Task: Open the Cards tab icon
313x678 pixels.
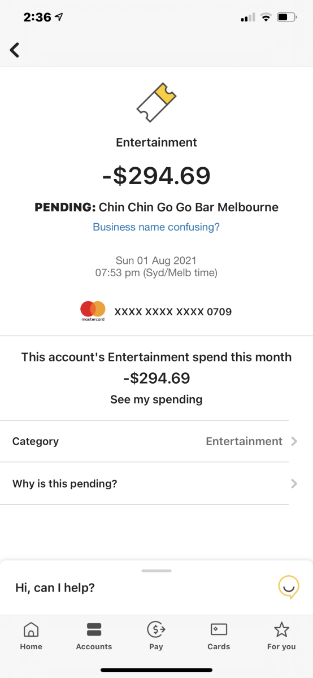Action: (219, 629)
